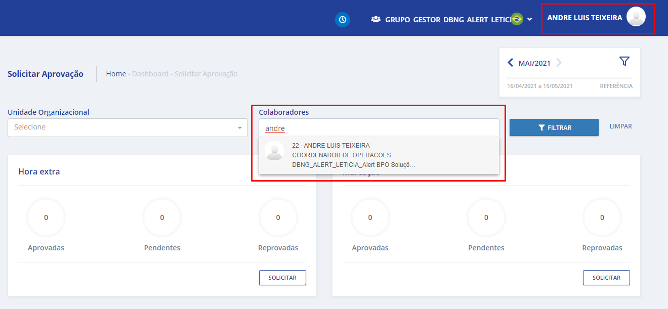668x309 pixels.
Task: Open ANDRE LUIS TEIXEIRA user menu
Action: click(x=584, y=18)
